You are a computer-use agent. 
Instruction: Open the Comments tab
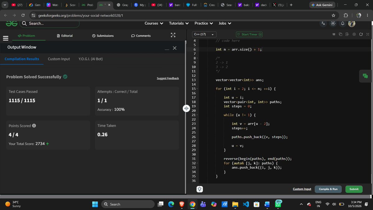pyautogui.click(x=141, y=36)
